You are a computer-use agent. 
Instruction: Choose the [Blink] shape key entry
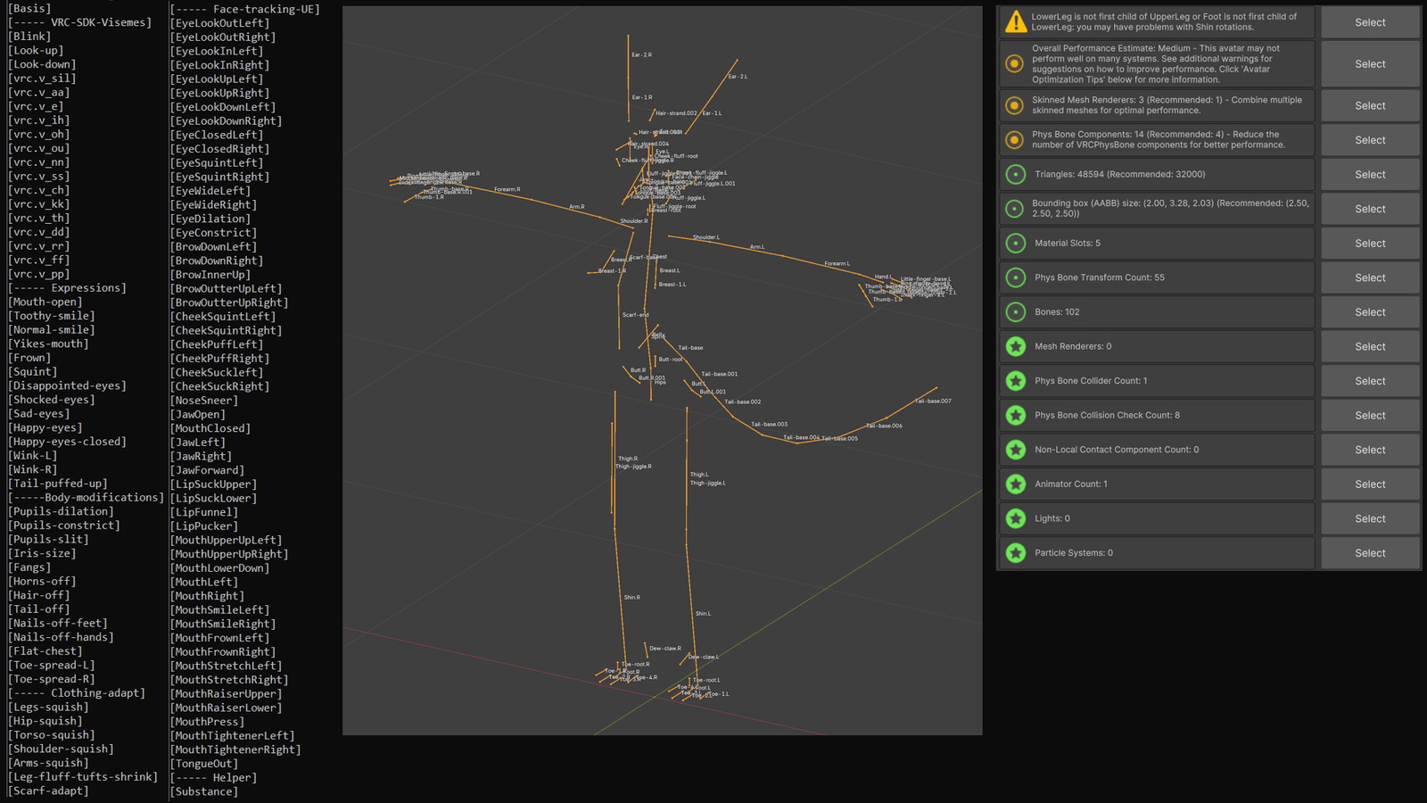(x=29, y=37)
